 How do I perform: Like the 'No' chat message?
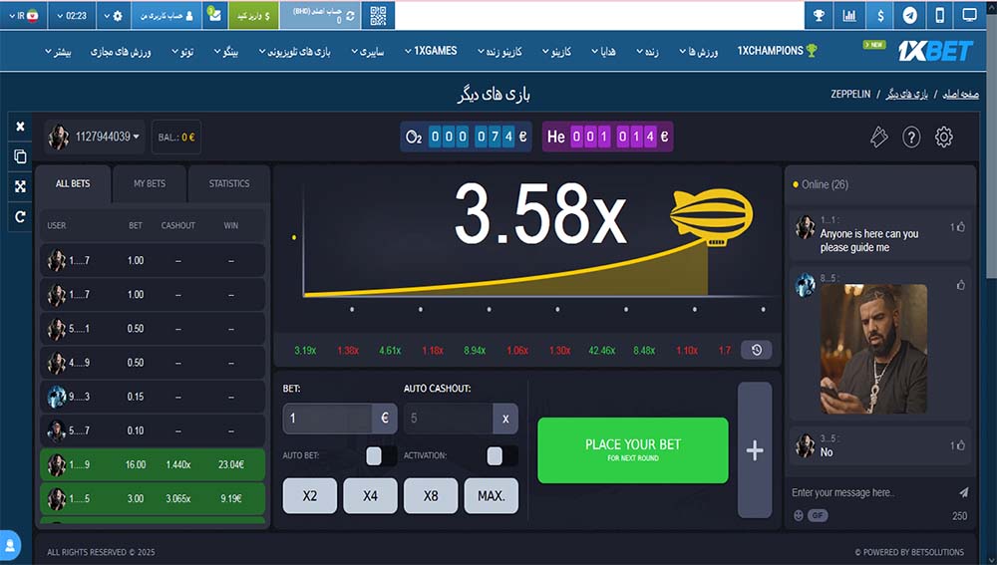[959, 445]
